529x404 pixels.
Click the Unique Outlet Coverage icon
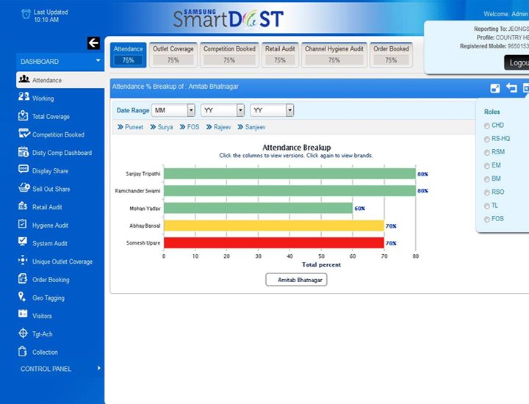click(23, 260)
